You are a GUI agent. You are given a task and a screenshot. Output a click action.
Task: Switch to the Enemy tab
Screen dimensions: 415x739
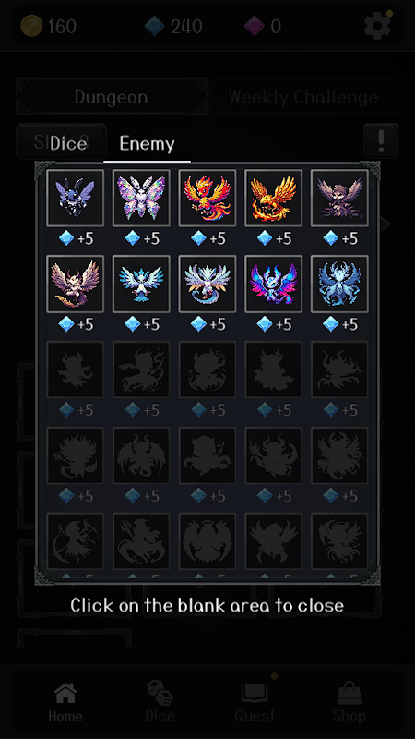tap(147, 143)
